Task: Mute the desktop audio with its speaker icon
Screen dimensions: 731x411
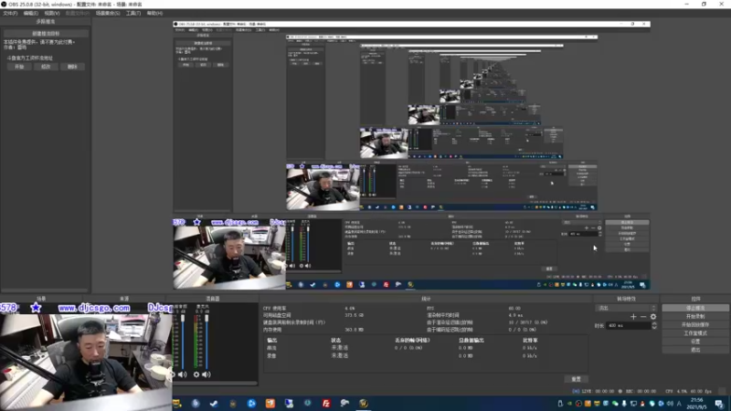Action: coord(182,374)
